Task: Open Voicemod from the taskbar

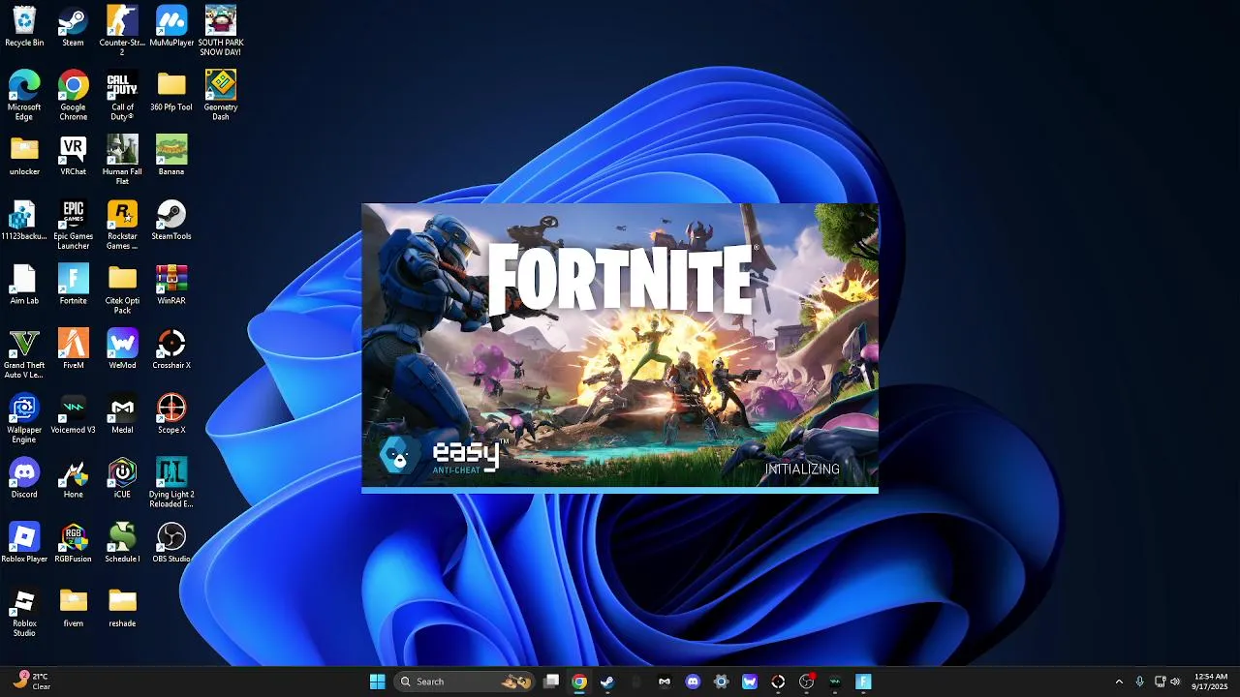Action: (x=835, y=682)
